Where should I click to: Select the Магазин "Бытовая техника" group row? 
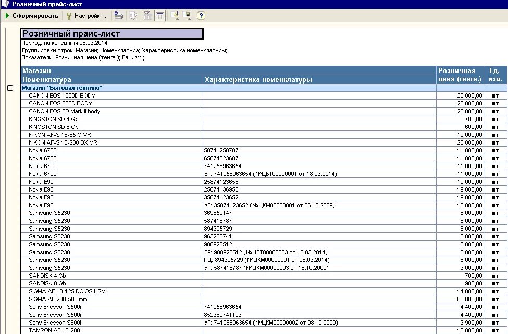(228, 88)
